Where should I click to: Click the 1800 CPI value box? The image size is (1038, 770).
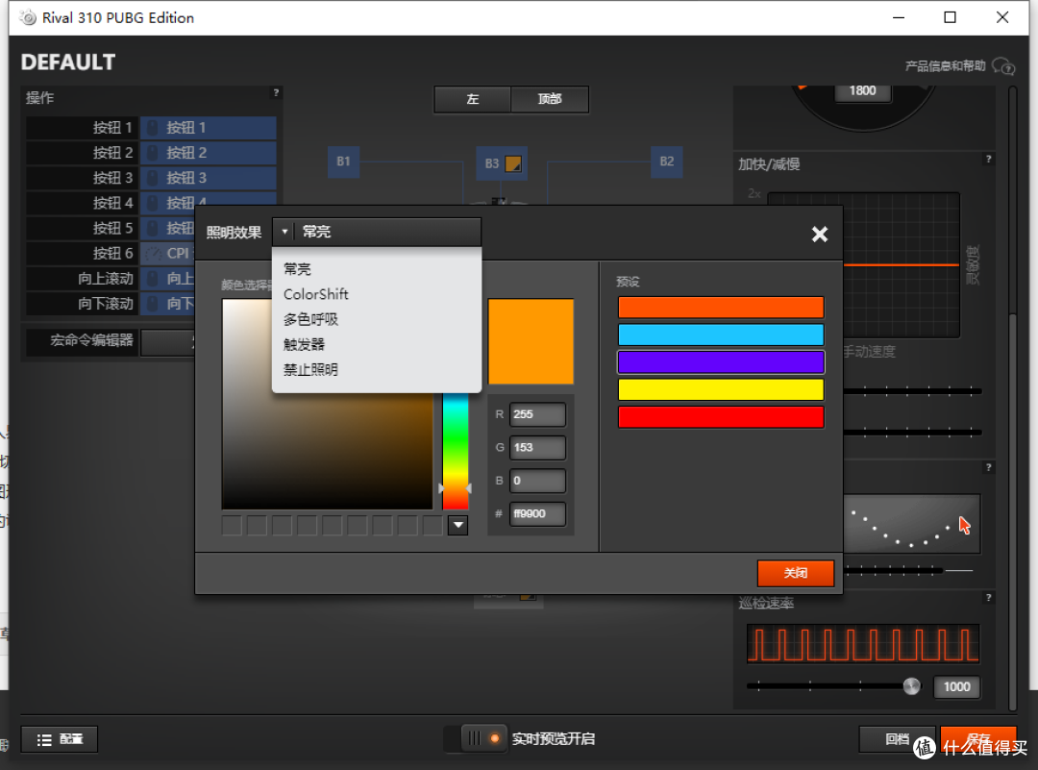(x=862, y=90)
